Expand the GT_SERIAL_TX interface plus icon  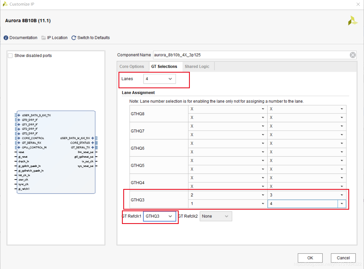(x=93, y=147)
